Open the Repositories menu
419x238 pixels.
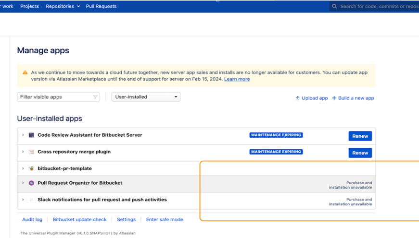pyautogui.click(x=63, y=7)
